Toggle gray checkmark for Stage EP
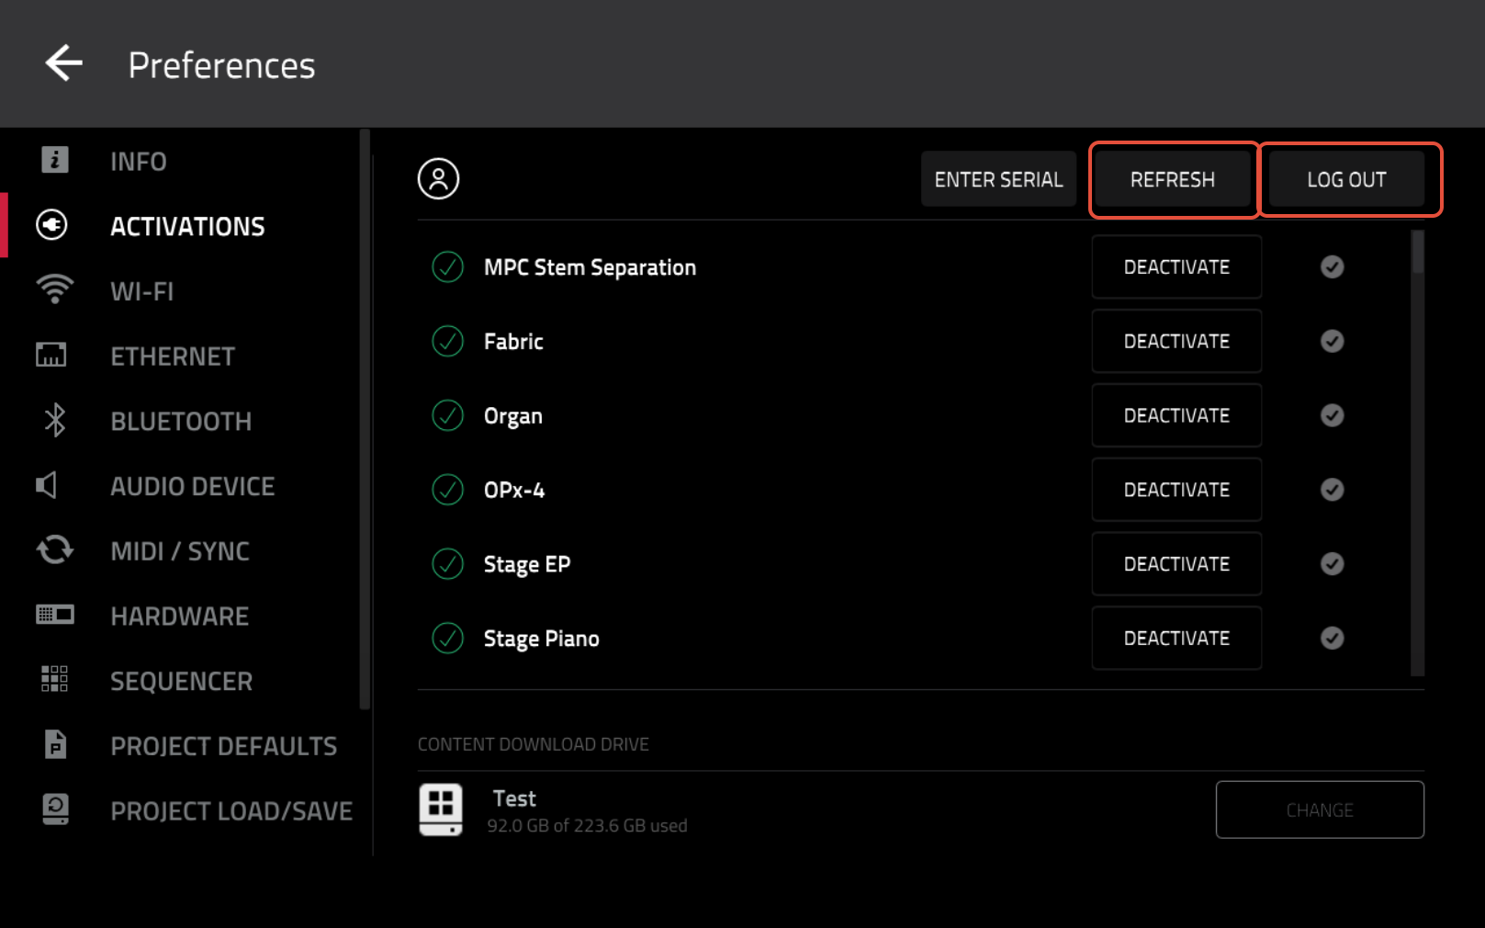The width and height of the screenshot is (1485, 928). [x=1332, y=563]
